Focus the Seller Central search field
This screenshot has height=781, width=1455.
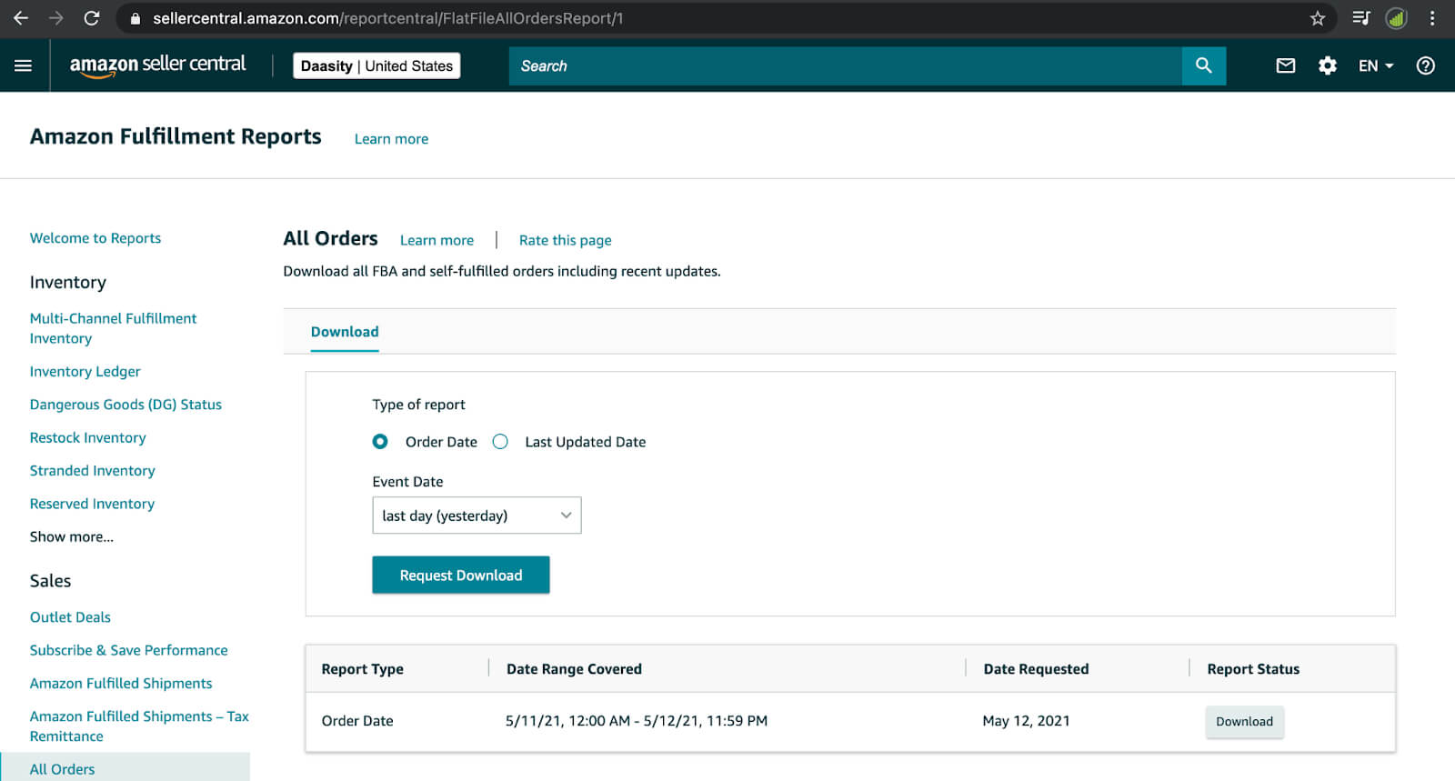[846, 65]
